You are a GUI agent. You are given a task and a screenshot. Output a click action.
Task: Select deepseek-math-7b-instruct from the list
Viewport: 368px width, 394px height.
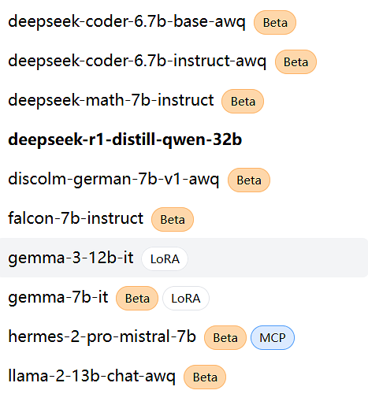111,101
